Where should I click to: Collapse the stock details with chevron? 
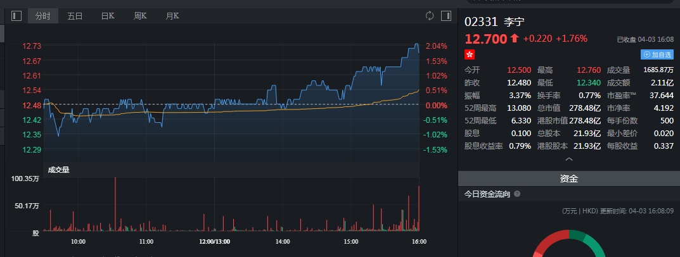568,160
